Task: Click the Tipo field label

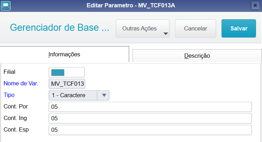Action: (x=9, y=95)
